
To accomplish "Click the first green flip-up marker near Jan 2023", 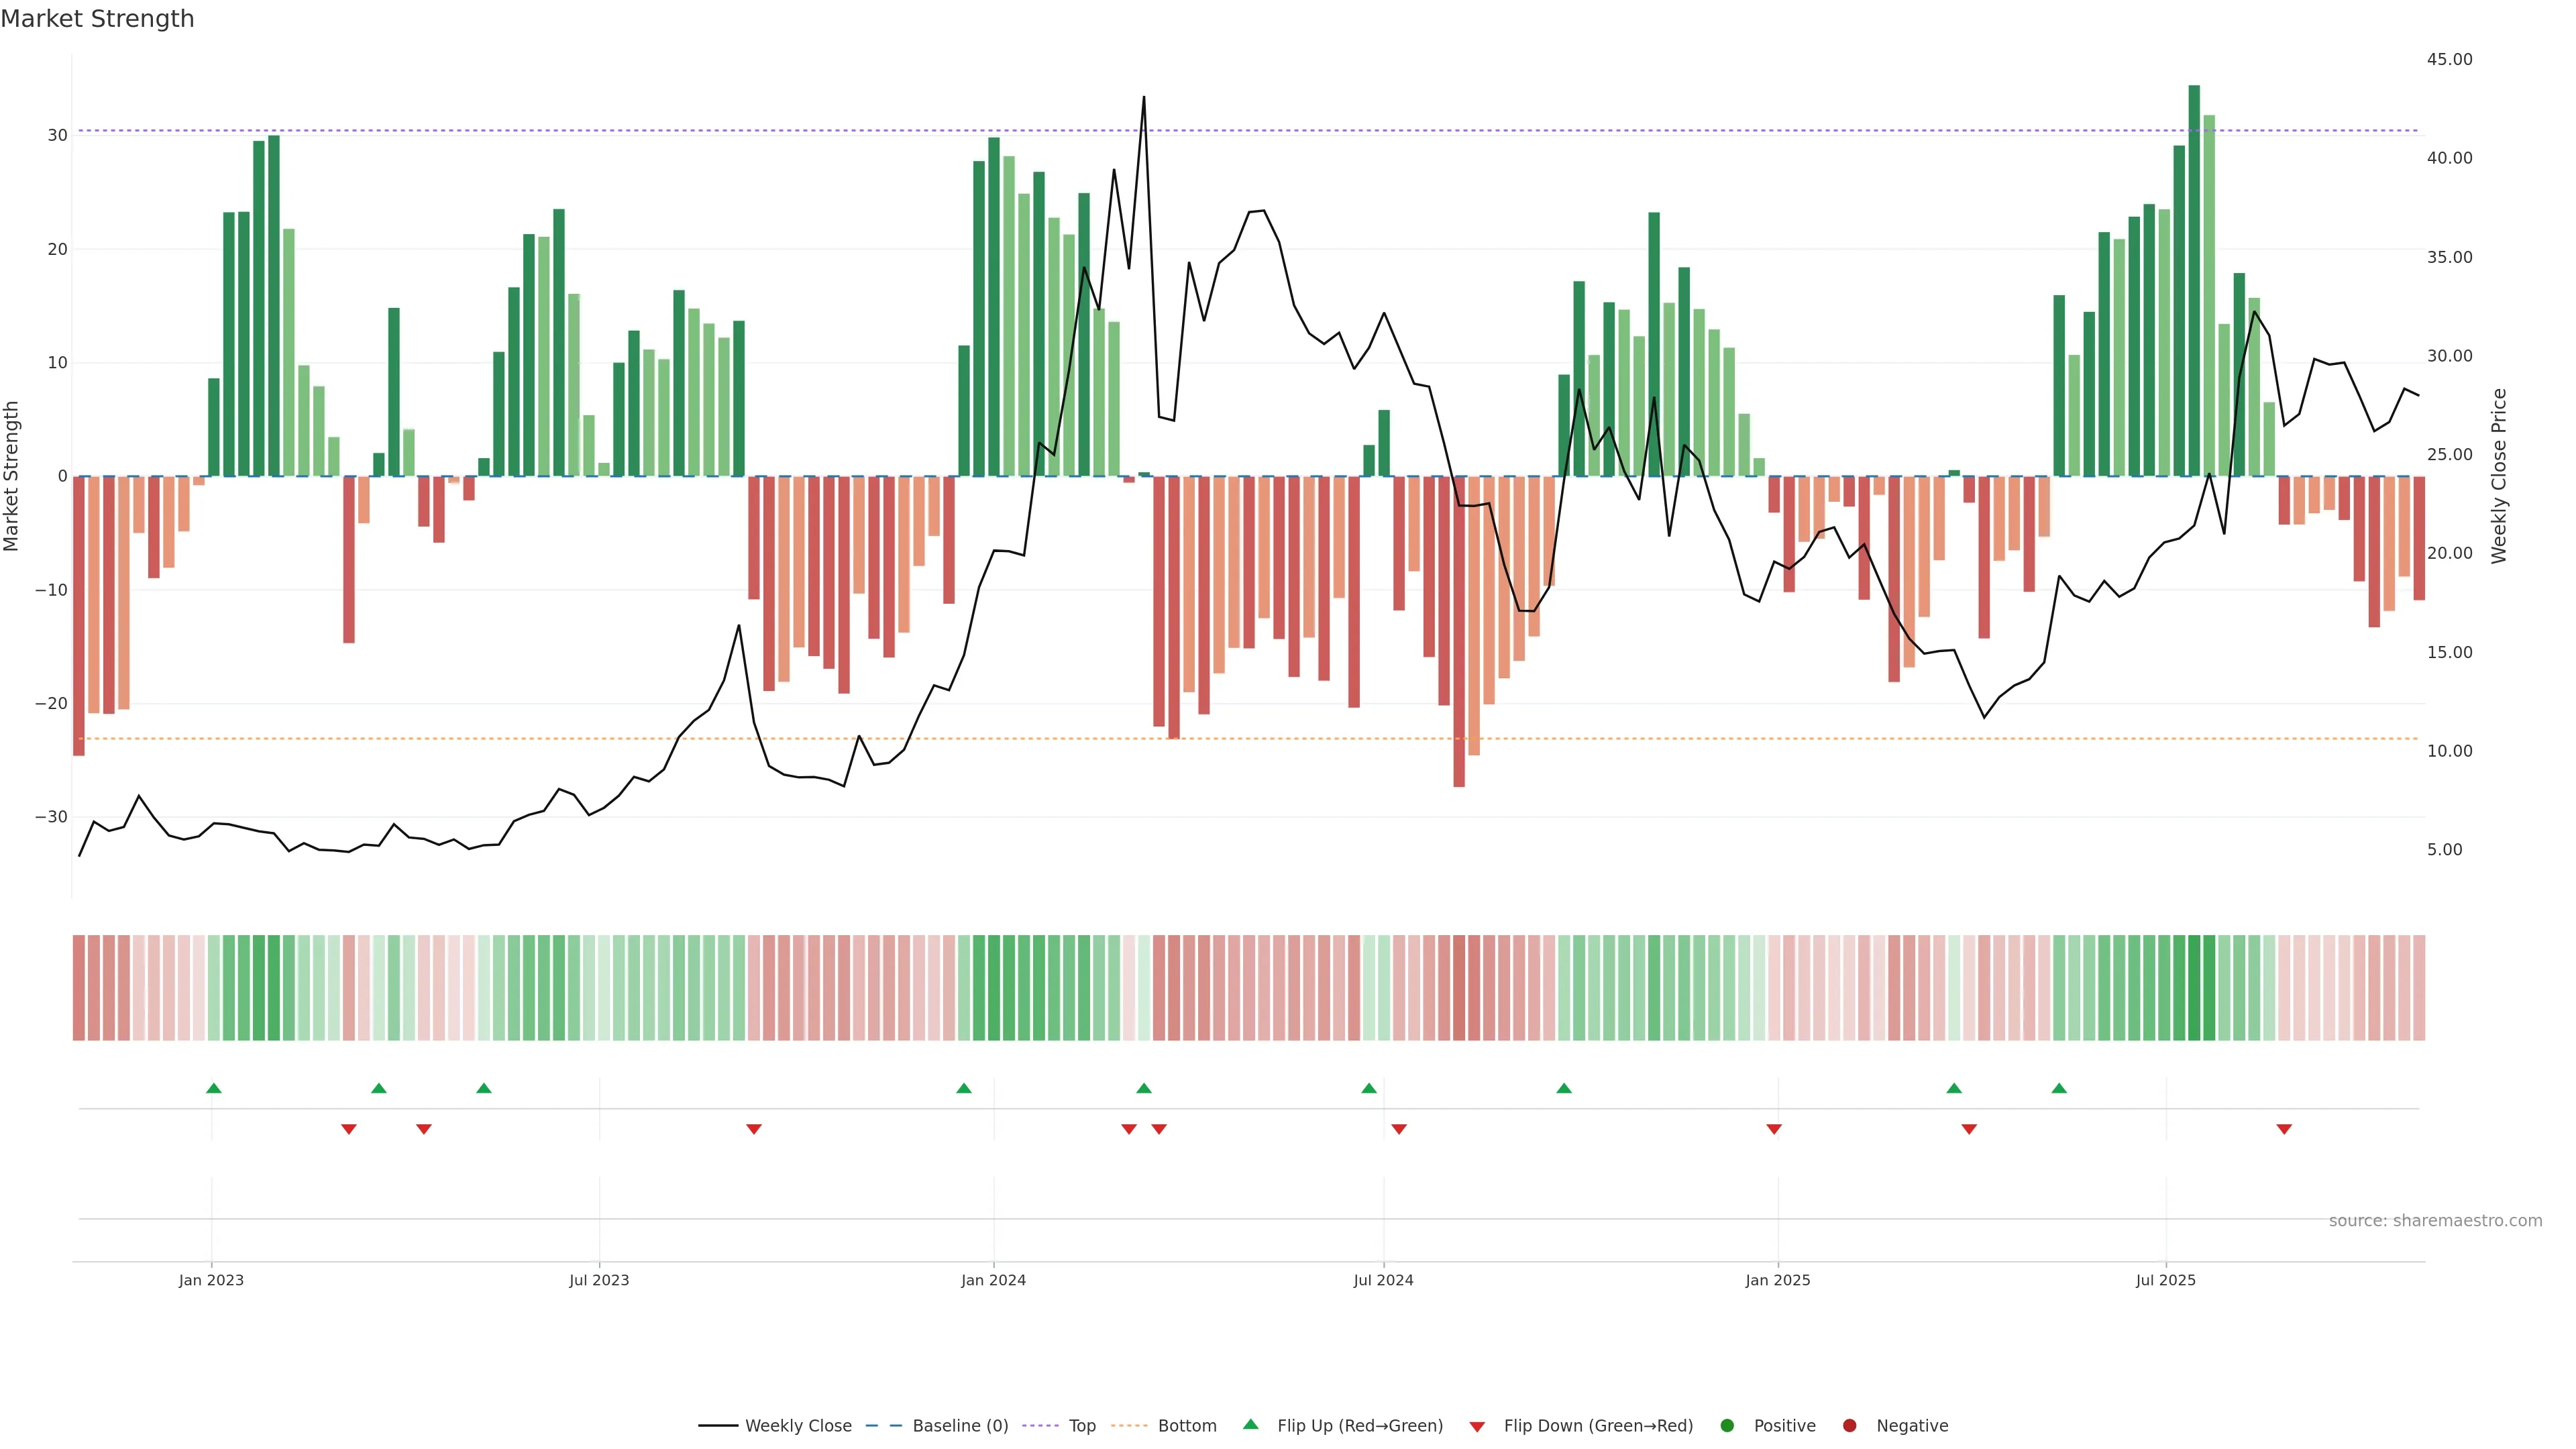I will (x=213, y=1088).
